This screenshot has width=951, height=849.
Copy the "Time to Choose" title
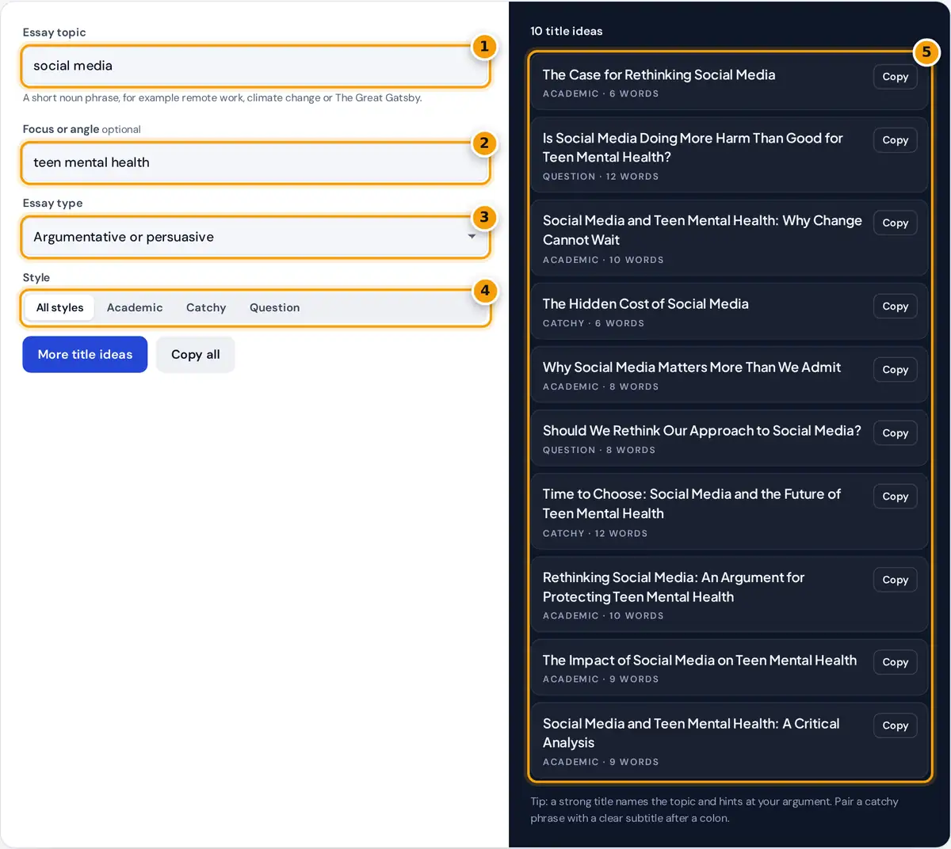[x=896, y=497]
